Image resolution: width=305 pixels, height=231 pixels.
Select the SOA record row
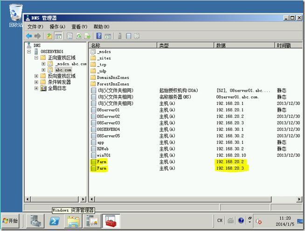(195, 91)
